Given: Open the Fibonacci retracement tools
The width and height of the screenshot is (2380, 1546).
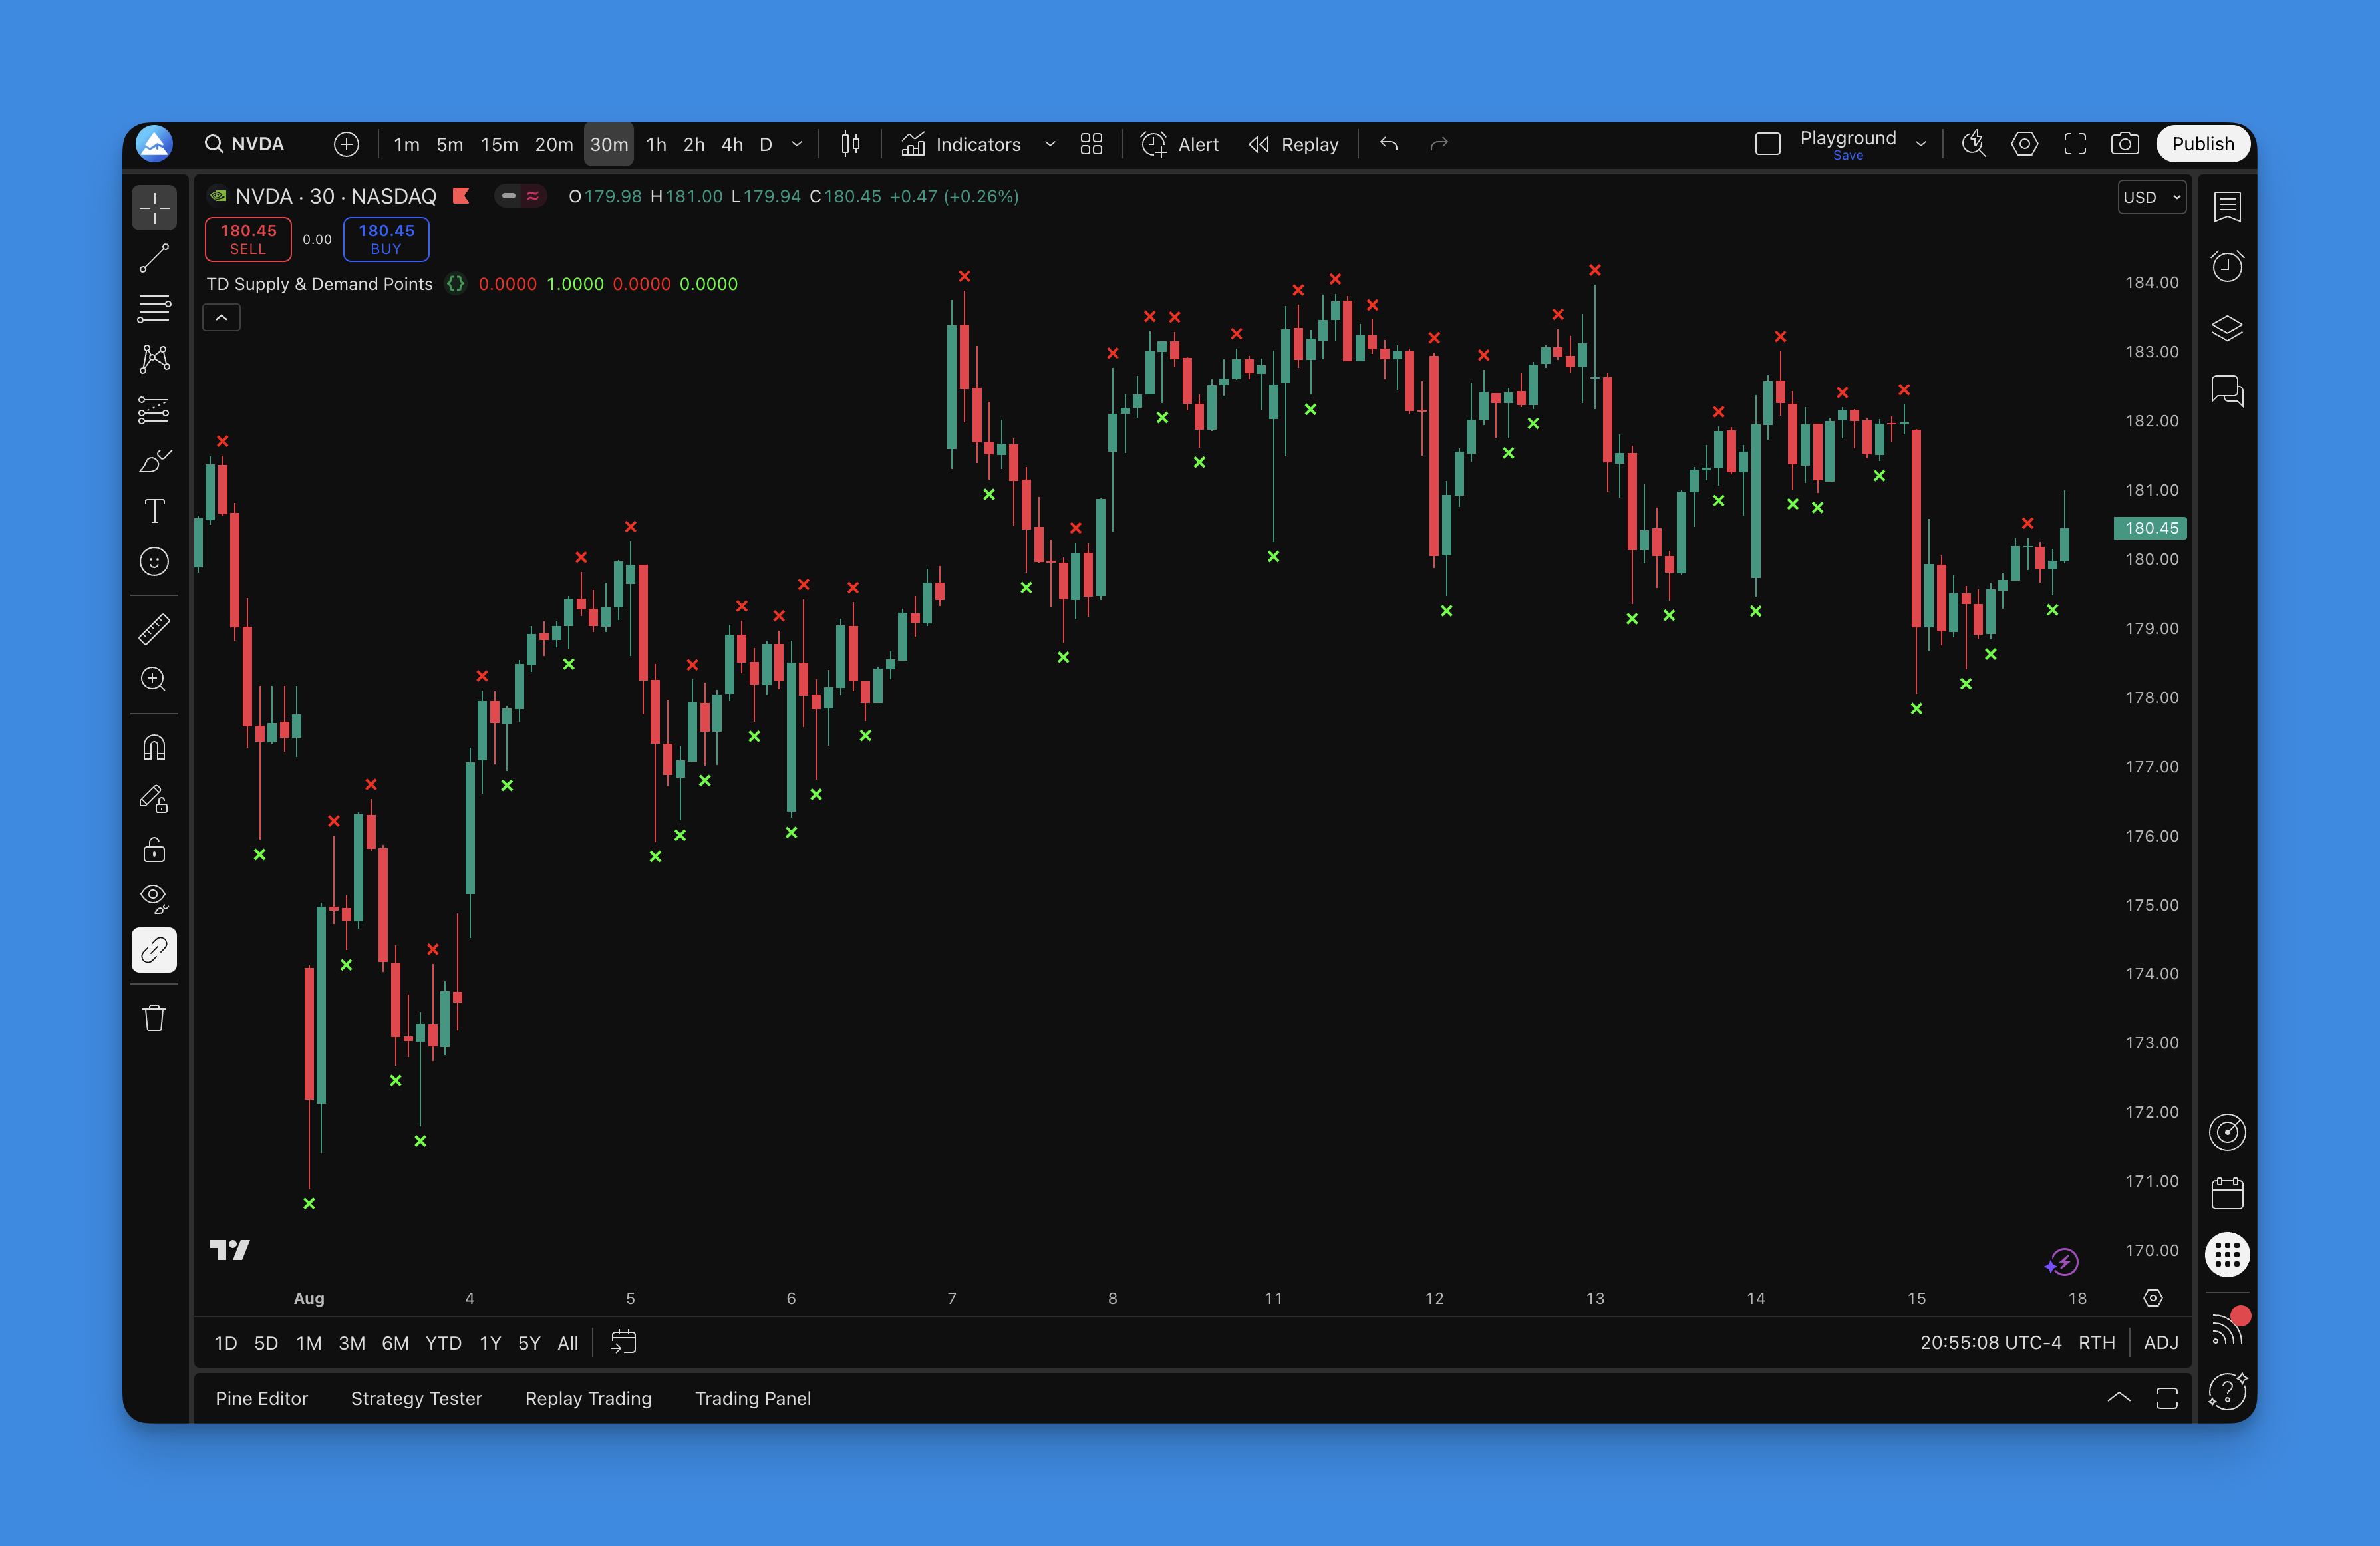Looking at the screenshot, I should pyautogui.click(x=154, y=309).
